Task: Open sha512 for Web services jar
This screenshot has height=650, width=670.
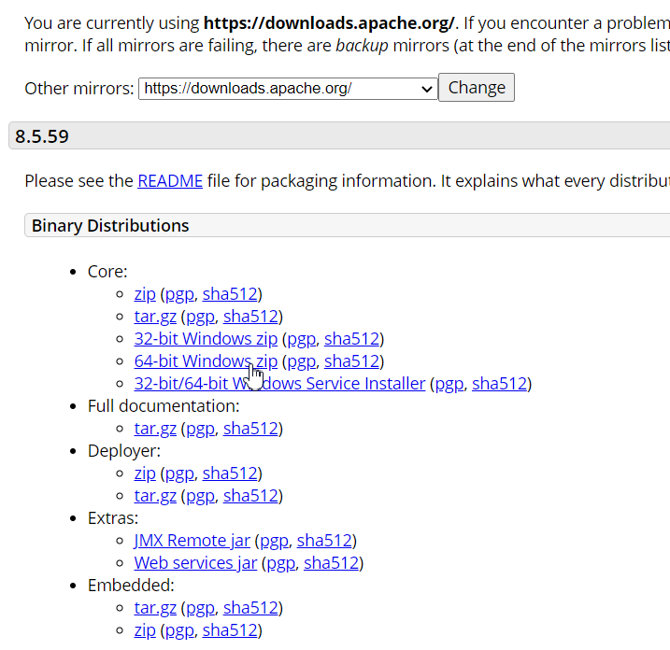Action: click(x=331, y=563)
